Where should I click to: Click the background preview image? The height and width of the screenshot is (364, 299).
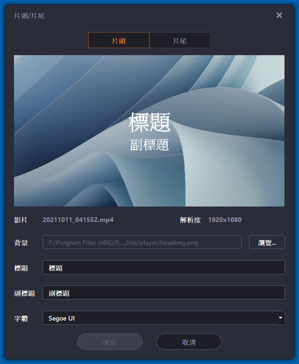(149, 131)
